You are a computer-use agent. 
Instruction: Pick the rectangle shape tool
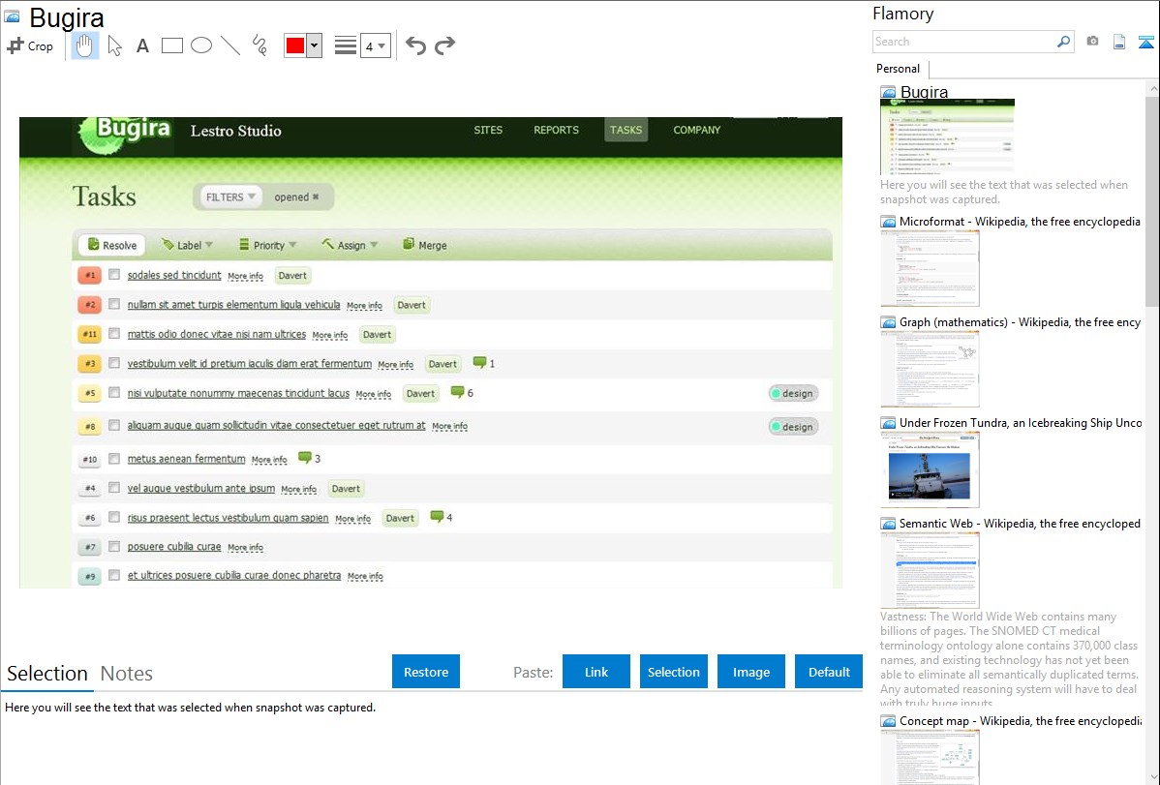click(x=171, y=45)
